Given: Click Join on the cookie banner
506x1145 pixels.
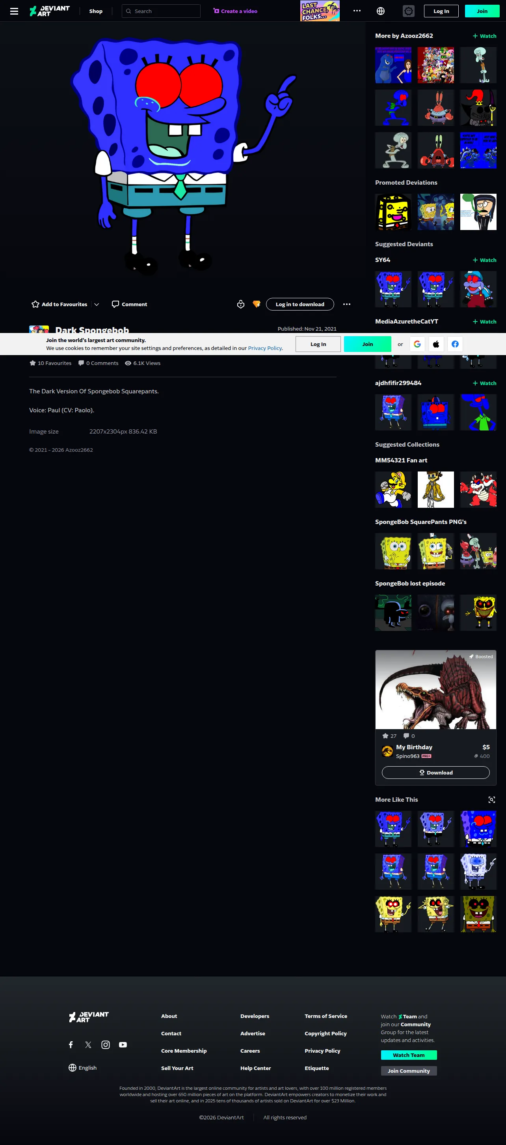Looking at the screenshot, I should pyautogui.click(x=368, y=344).
